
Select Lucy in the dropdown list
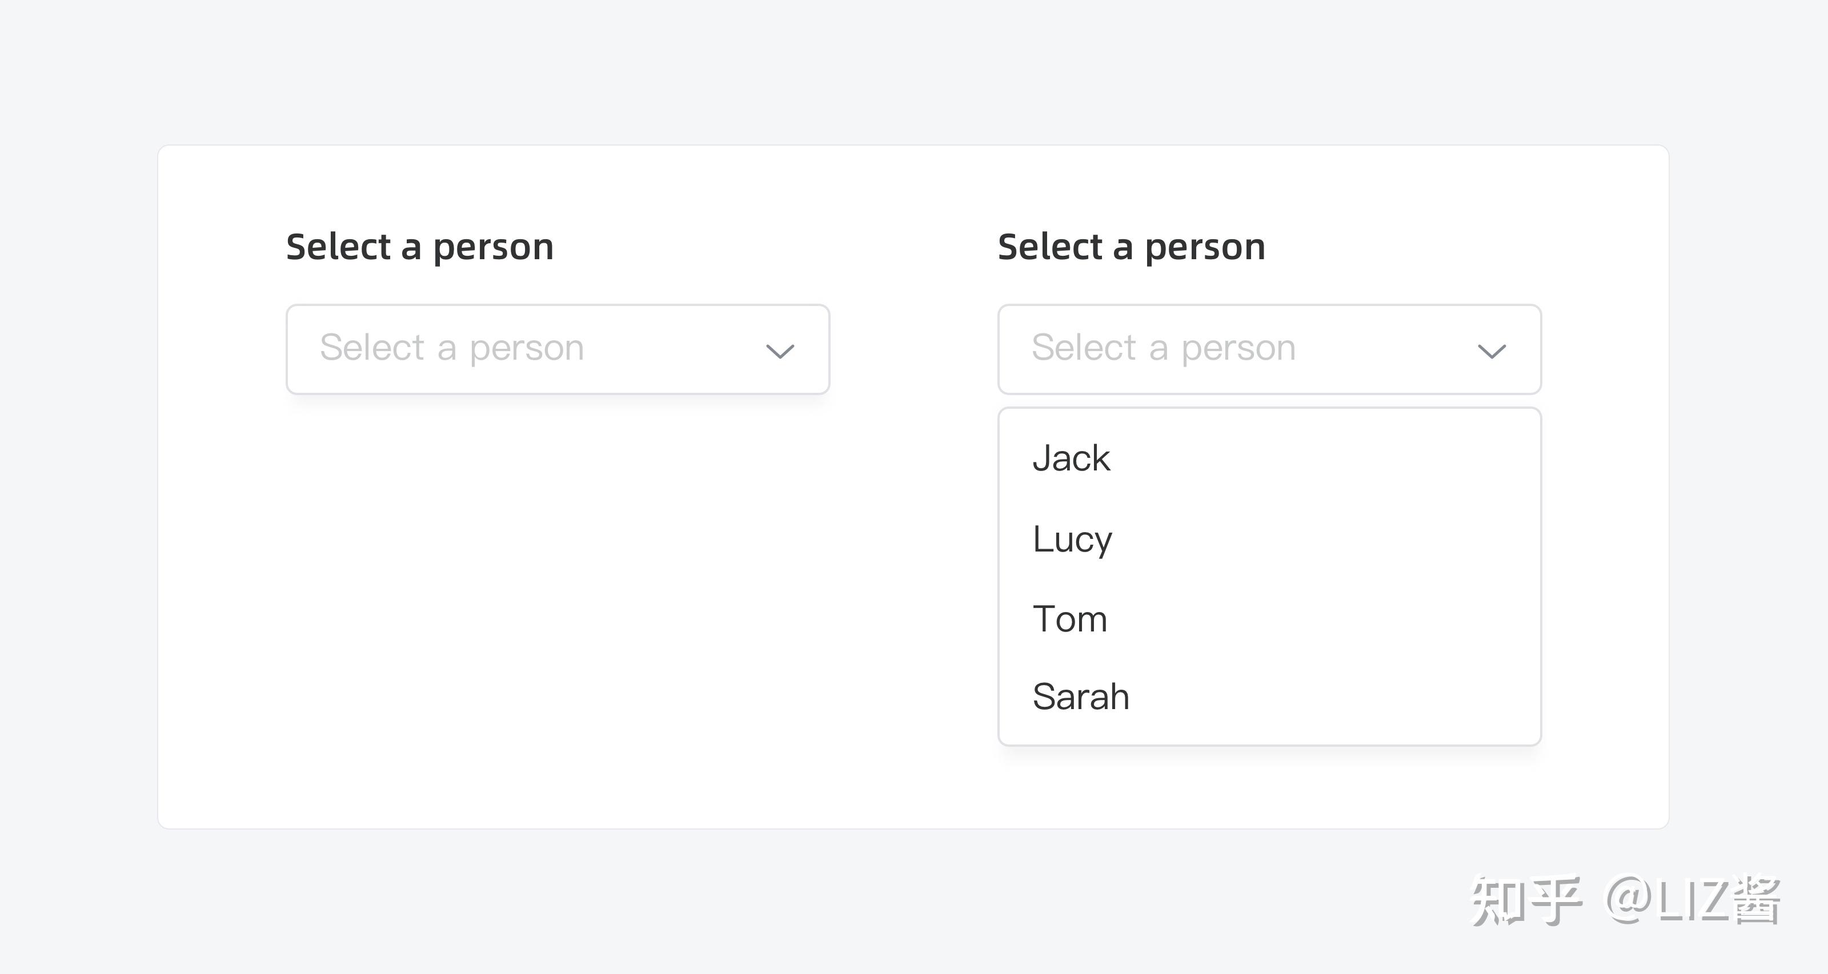pyautogui.click(x=1072, y=539)
